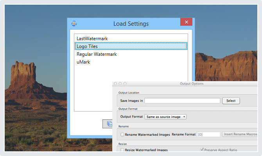
Task: Toggle Resize Watermarked Images checkbox
Action: (x=122, y=150)
